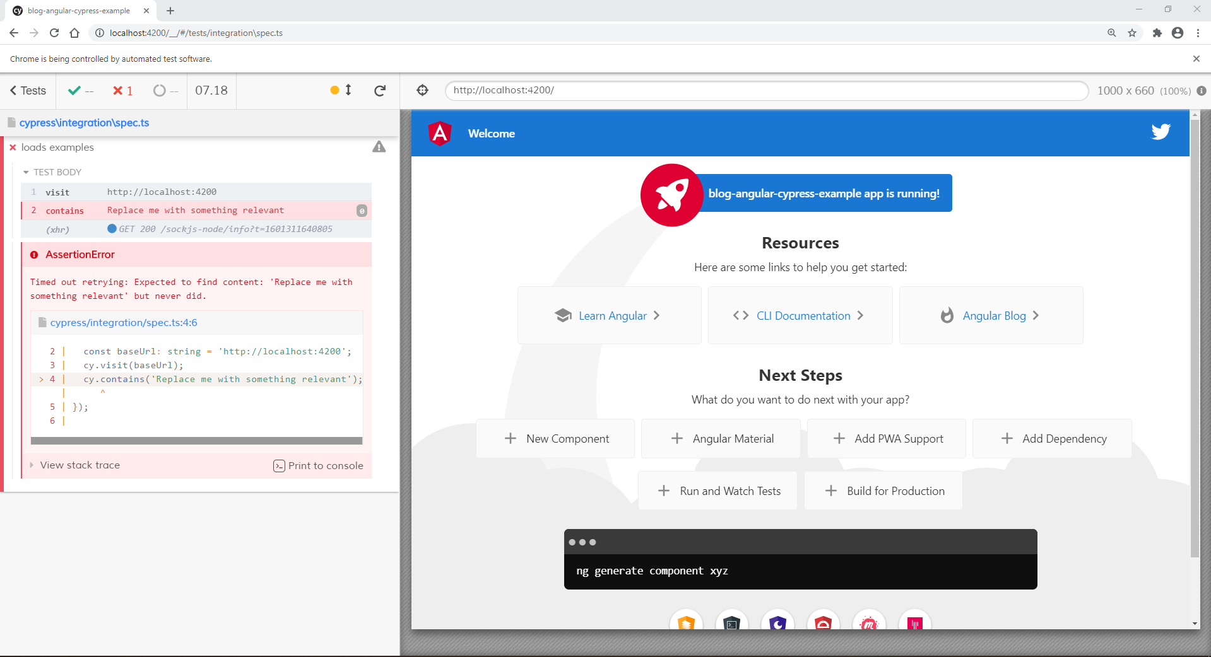Toggle auto-scrolling arrows icon in Cypress toolbar
The width and height of the screenshot is (1211, 657).
348,90
